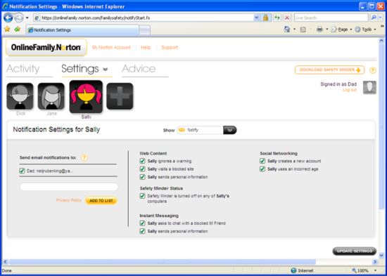Click the Feeds toolbar icon
Image resolution: width=387 pixels, height=276 pixels.
[303, 29]
